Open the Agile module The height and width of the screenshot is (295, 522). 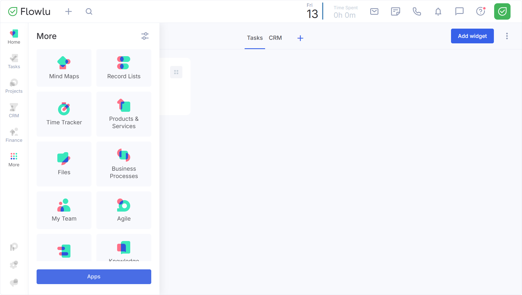tap(124, 210)
